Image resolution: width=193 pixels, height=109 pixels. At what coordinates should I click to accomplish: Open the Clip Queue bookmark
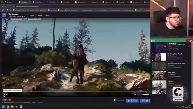[x=52, y=10]
